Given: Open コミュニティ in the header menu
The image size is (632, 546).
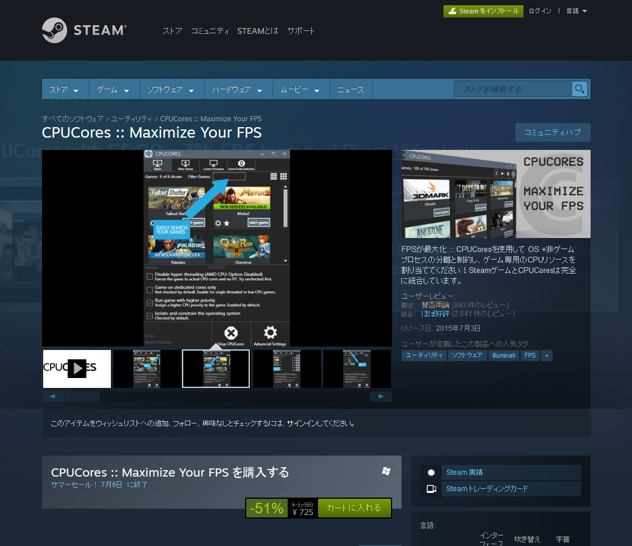Looking at the screenshot, I should [x=210, y=31].
